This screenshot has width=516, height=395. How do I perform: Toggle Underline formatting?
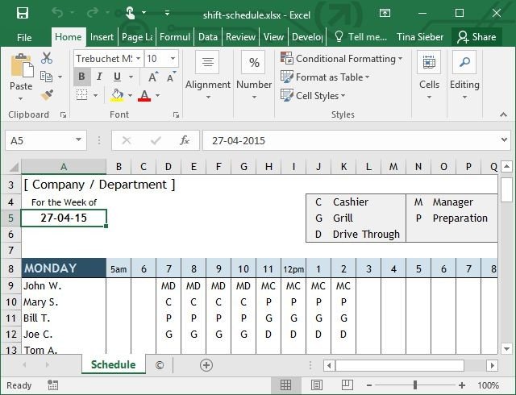tap(117, 77)
